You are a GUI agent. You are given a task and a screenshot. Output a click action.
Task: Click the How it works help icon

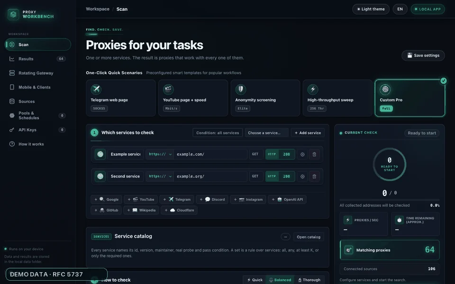click(12, 144)
